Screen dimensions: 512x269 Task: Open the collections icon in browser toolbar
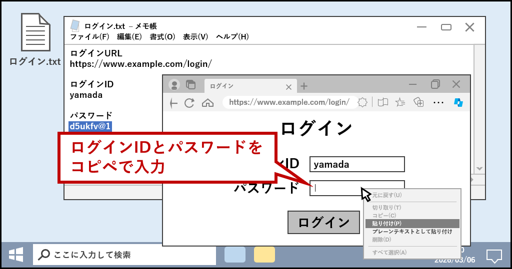point(418,102)
